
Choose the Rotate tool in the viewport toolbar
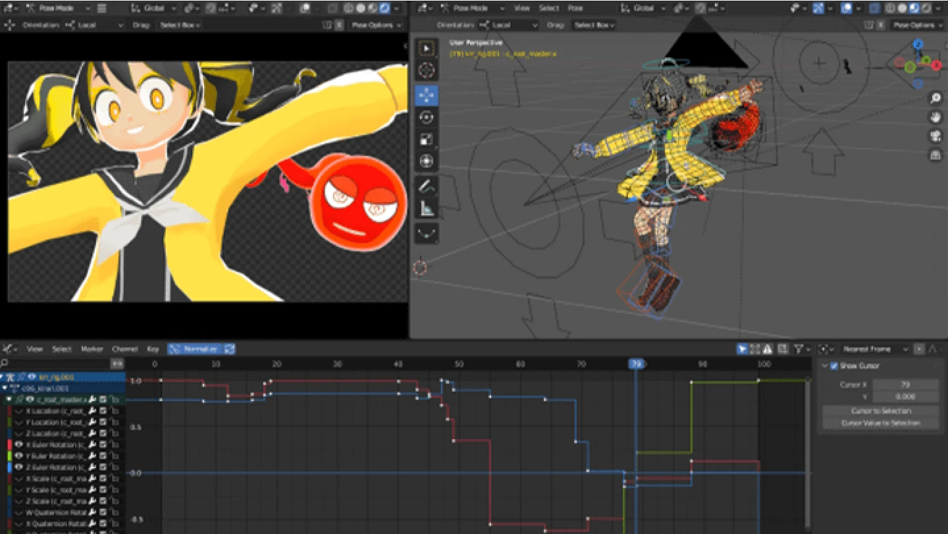[x=427, y=117]
